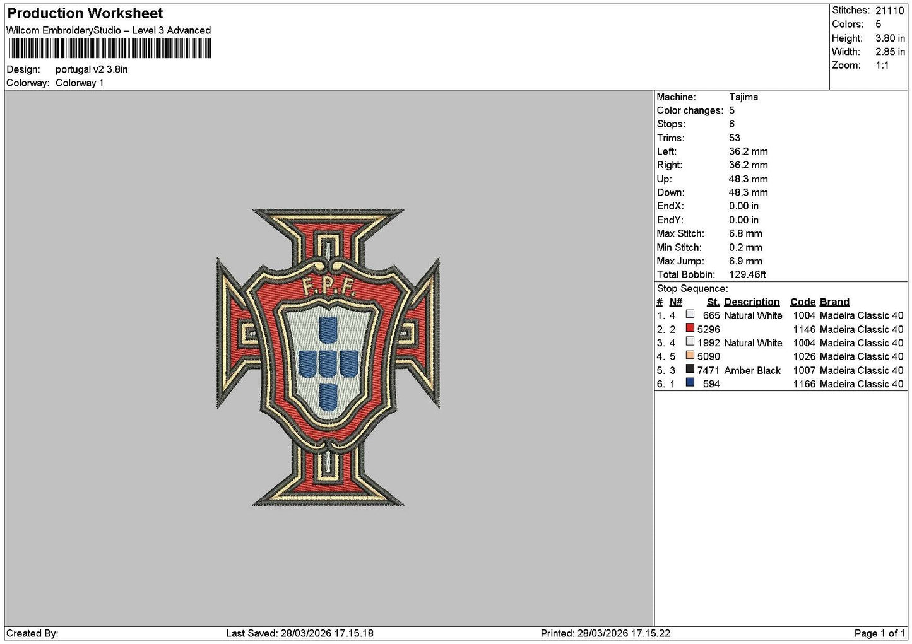
Task: Click the EndY value "0.00 in"
Action: coord(744,220)
